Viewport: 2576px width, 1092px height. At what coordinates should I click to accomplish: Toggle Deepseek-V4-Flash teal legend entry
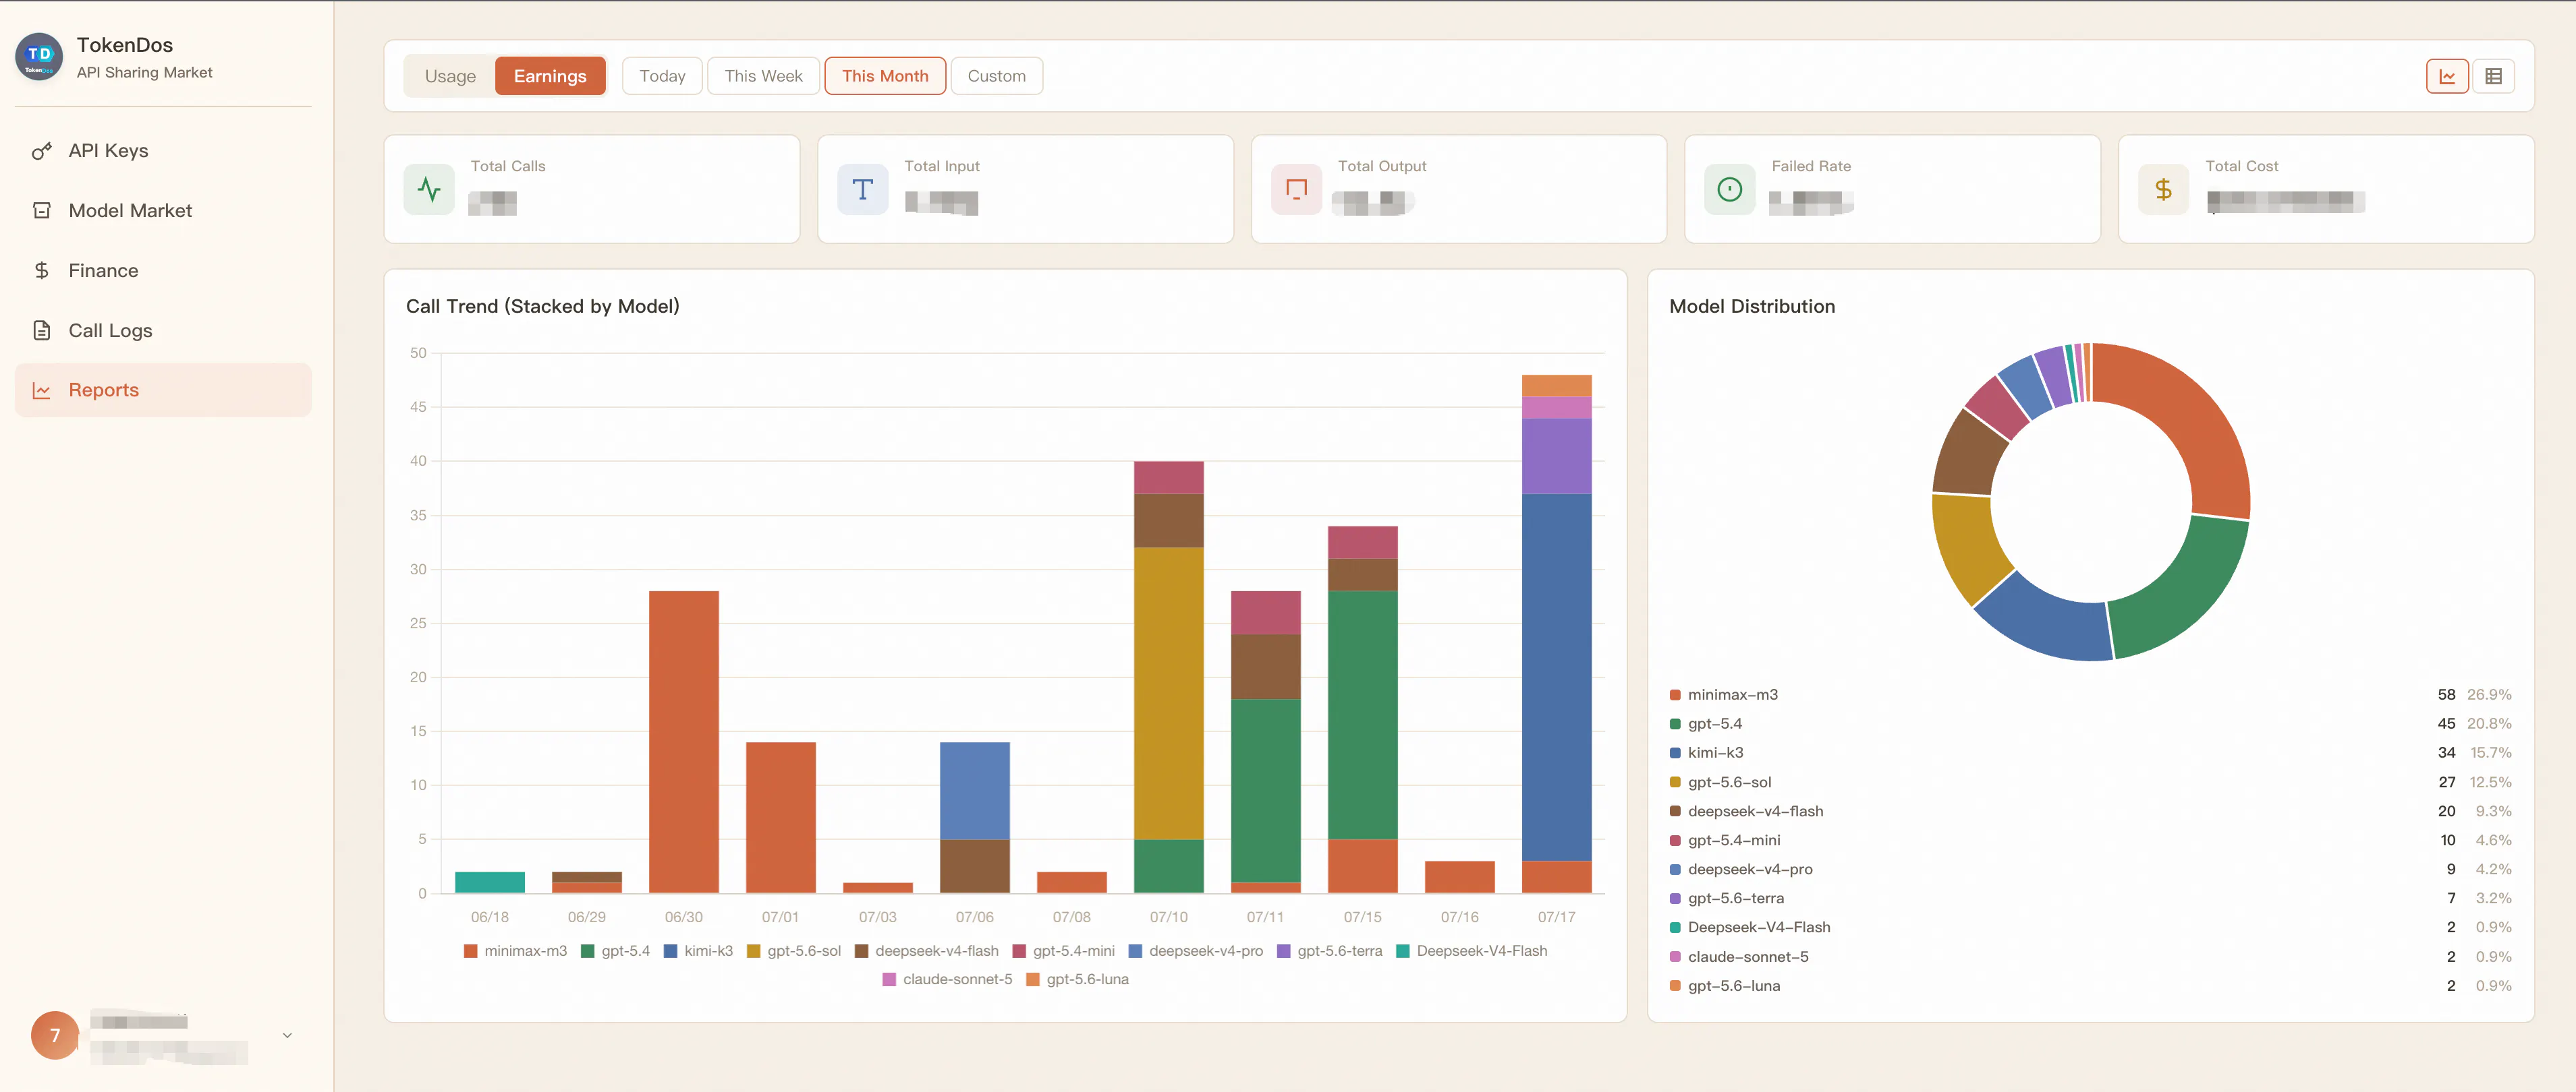coord(1471,951)
